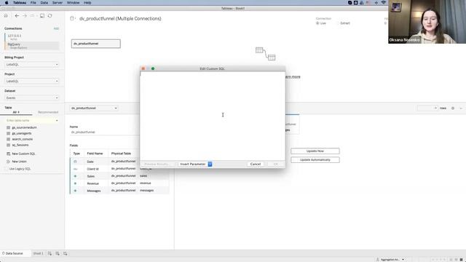Select the Live connection radio button
Screen dimensions: 466x262
[x=317, y=23]
